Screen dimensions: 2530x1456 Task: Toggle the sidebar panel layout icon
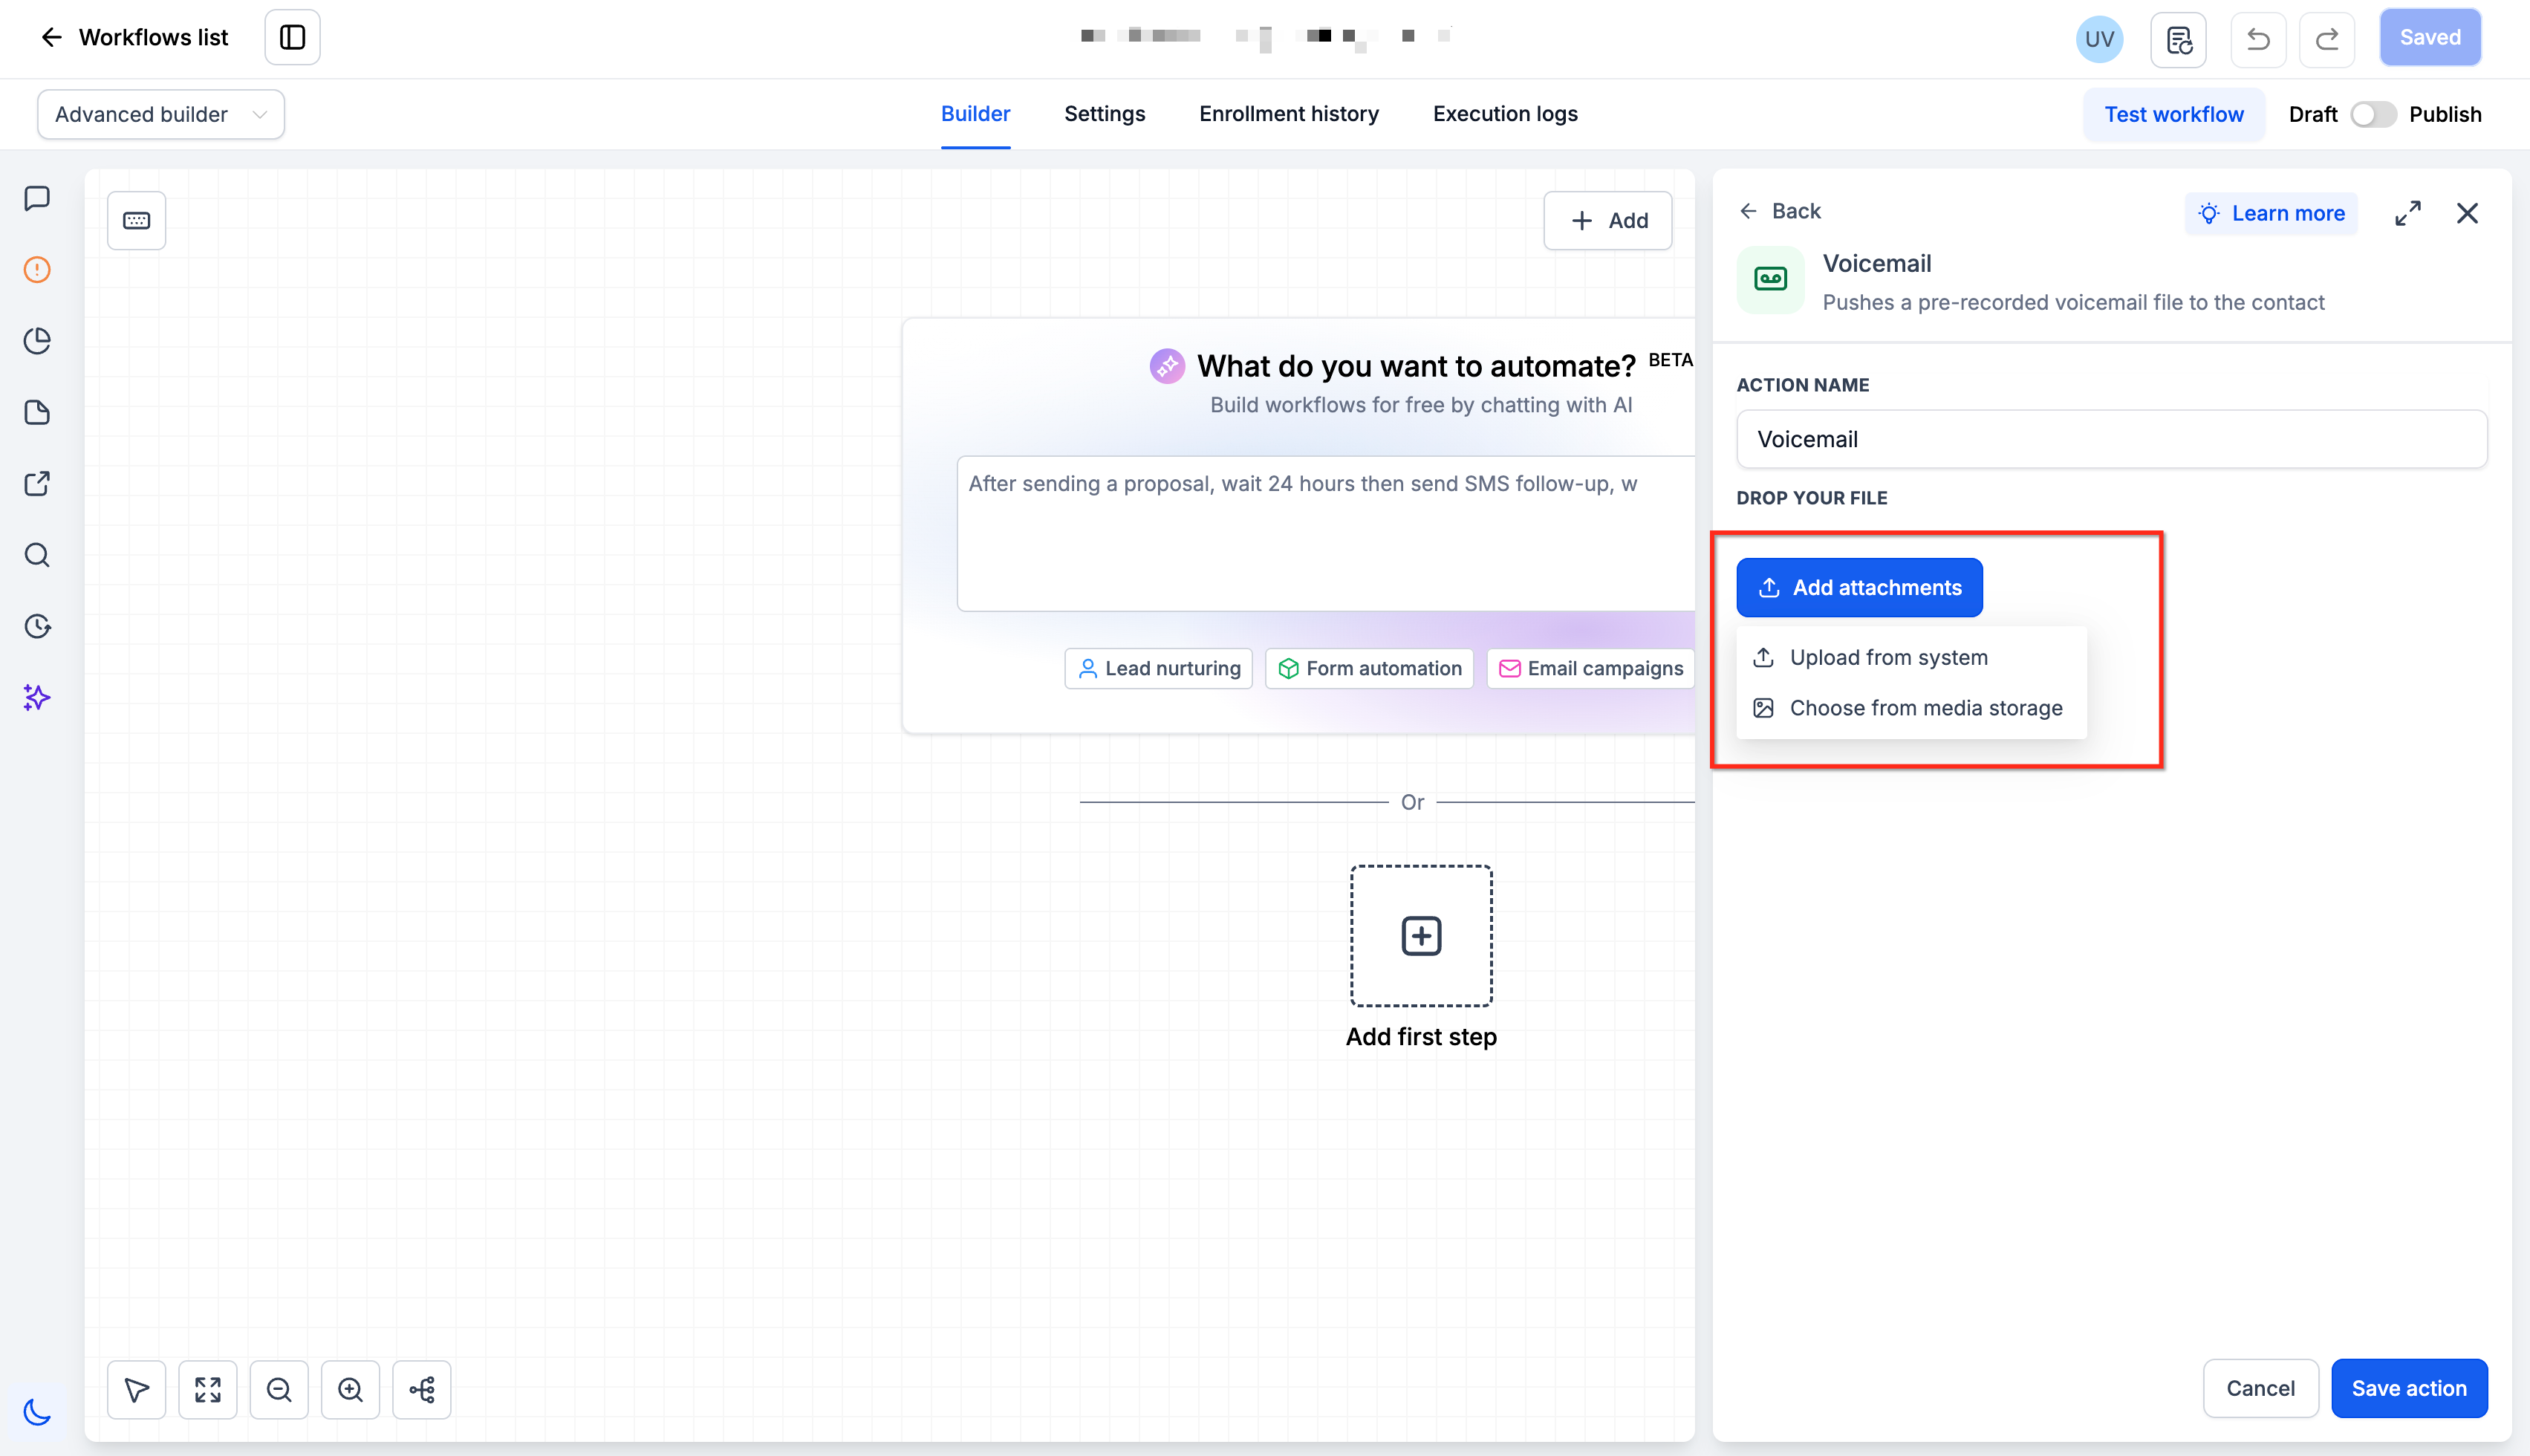[x=292, y=38]
